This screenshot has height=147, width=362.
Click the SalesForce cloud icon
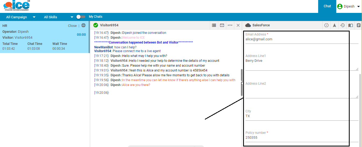[x=248, y=25]
